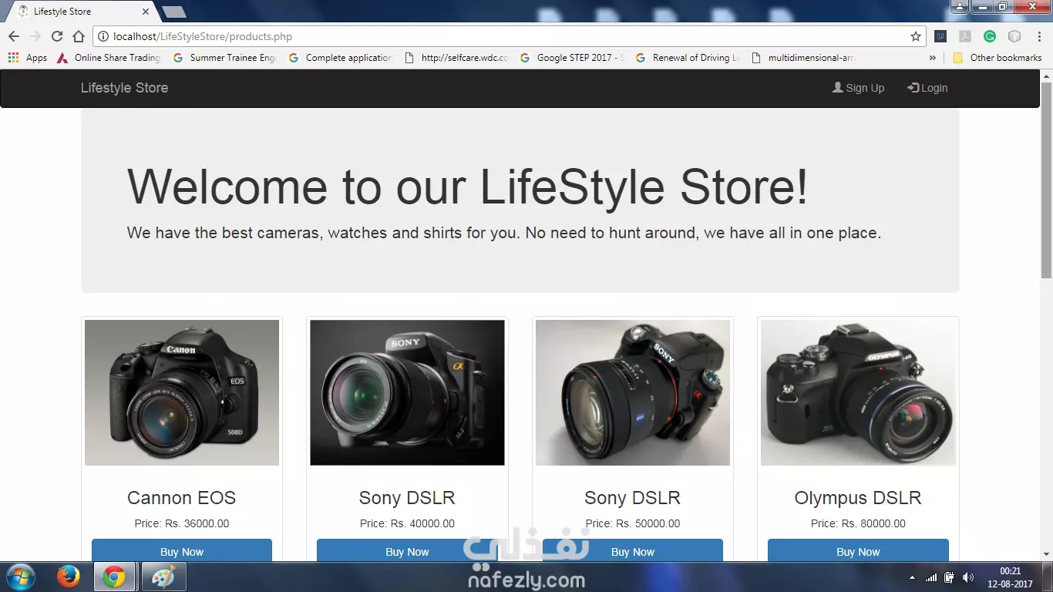Open the multidimensional-arr bookmark
Screen dimensions: 1053x592
(x=803, y=58)
